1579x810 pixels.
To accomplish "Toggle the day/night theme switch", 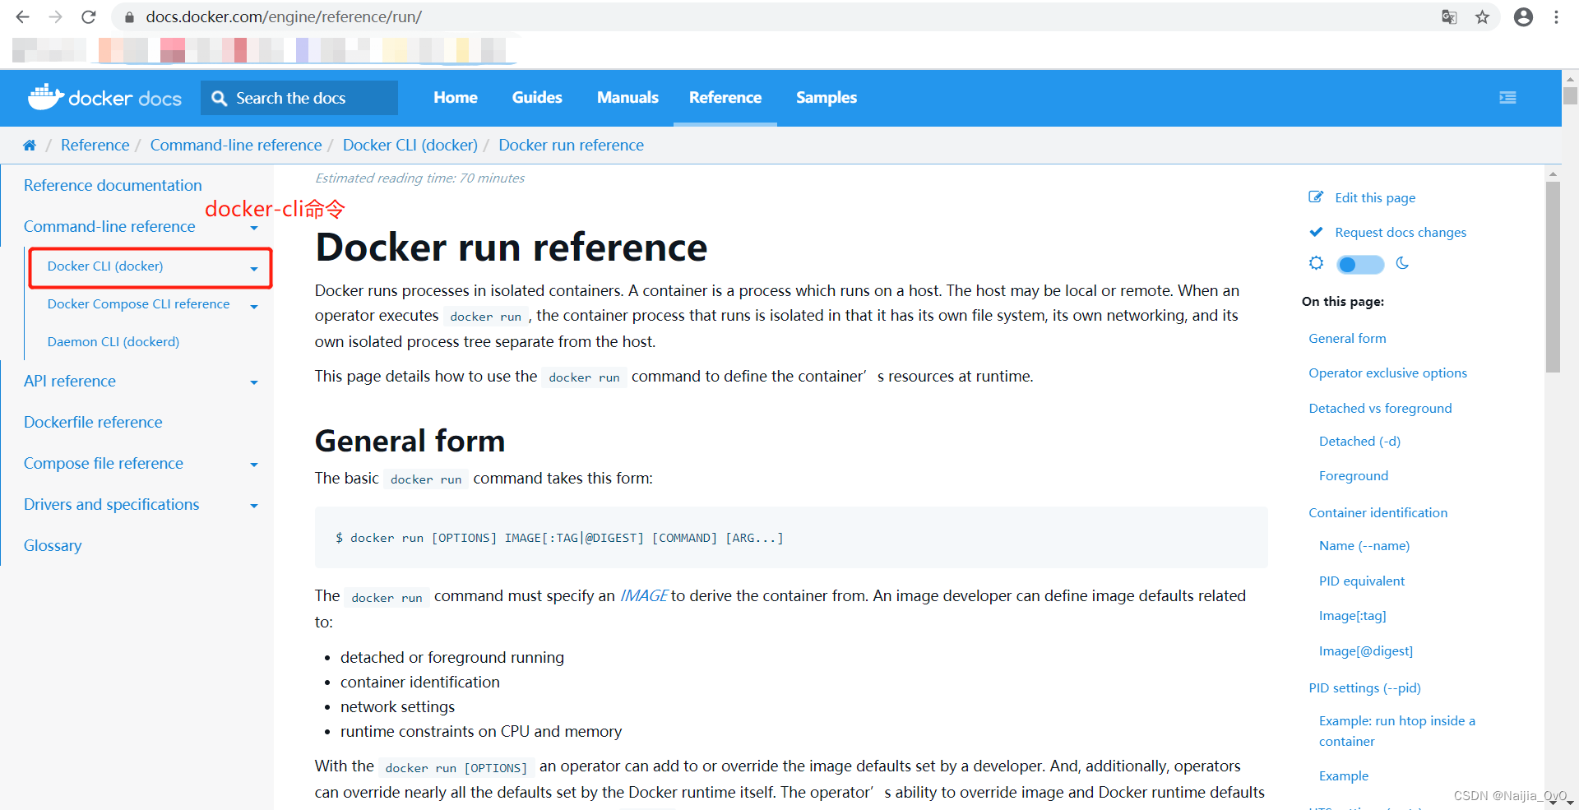I will pos(1360,264).
